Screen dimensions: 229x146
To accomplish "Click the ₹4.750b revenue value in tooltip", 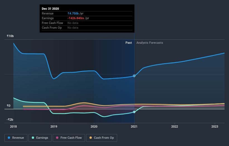I will [73, 13].
